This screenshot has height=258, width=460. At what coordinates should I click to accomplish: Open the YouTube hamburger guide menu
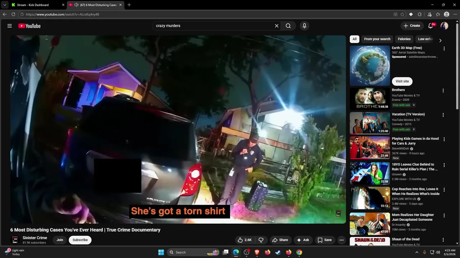(x=10, y=26)
